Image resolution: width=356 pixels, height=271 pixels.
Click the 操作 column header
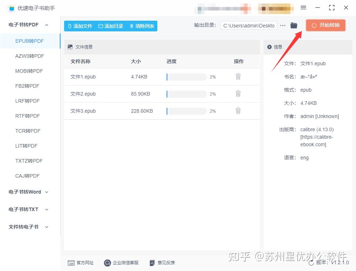pyautogui.click(x=239, y=61)
